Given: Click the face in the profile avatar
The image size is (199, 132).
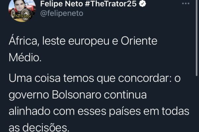Looking at the screenshot, I should click(x=20, y=6).
